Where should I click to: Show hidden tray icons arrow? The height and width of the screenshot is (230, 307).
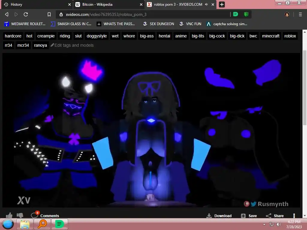coord(264,224)
